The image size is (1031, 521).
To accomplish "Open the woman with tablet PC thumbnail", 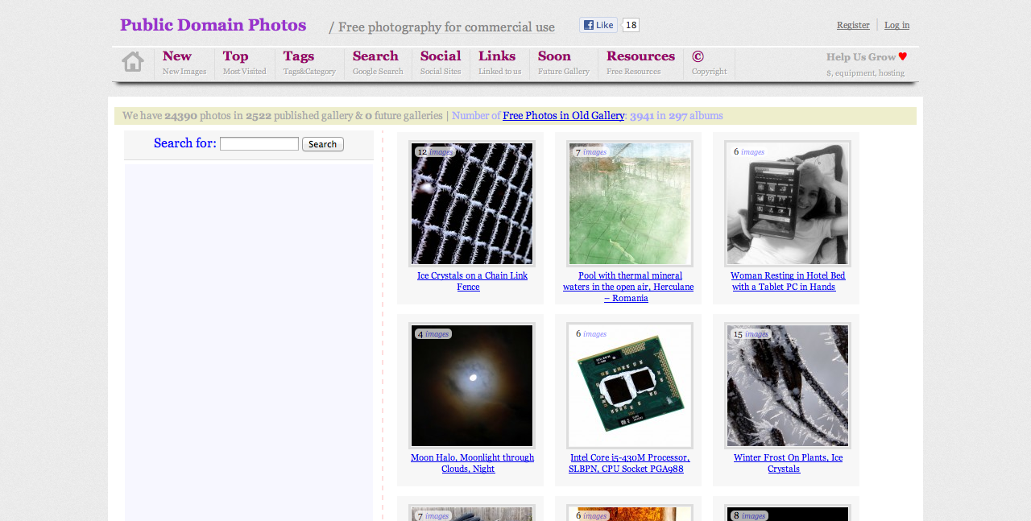I will coord(788,204).
